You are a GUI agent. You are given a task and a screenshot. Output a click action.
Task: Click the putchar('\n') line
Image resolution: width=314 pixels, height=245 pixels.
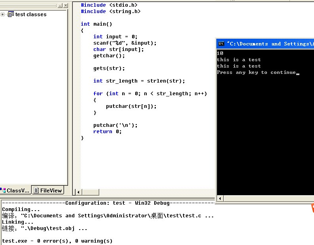tap(115, 125)
